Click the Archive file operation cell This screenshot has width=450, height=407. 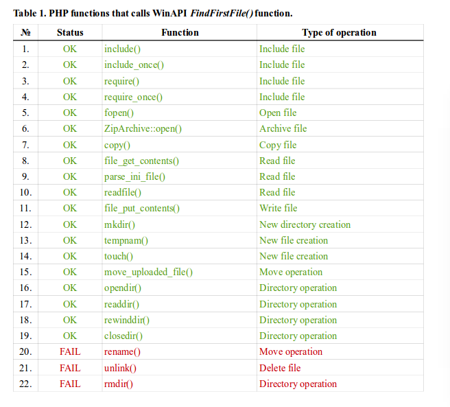coord(283,128)
